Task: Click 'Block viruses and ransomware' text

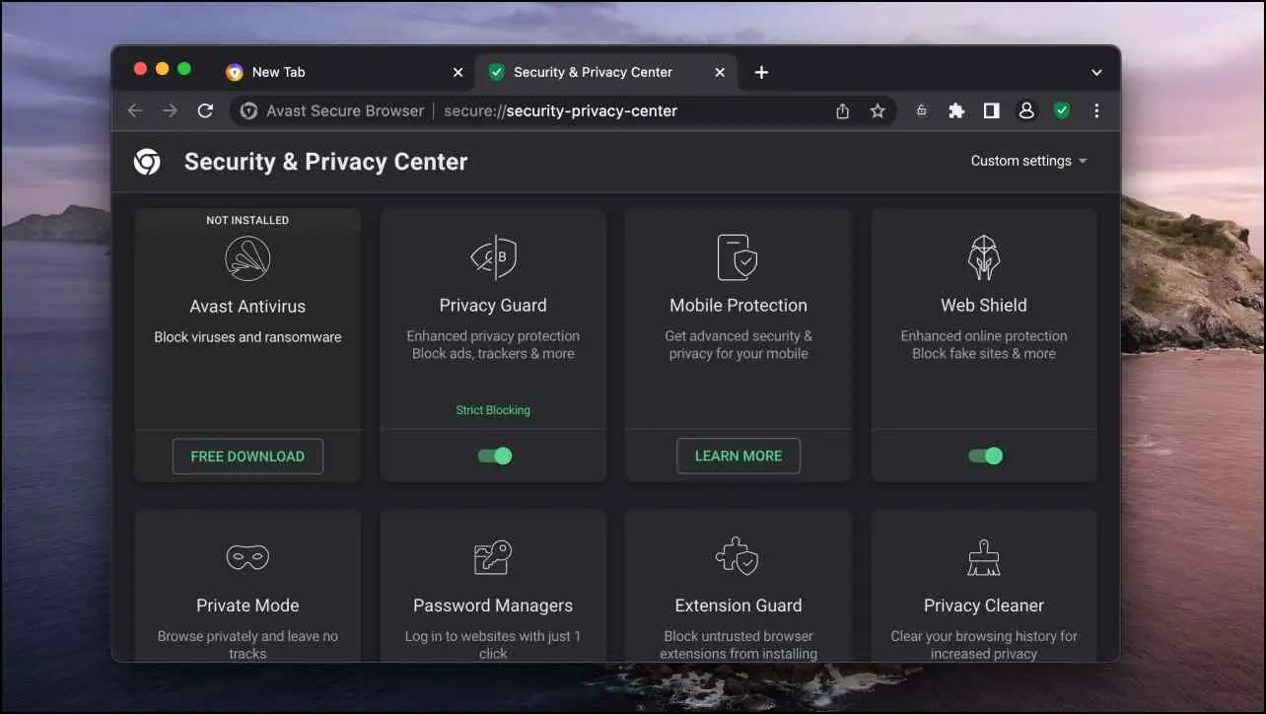Action: click(x=247, y=337)
